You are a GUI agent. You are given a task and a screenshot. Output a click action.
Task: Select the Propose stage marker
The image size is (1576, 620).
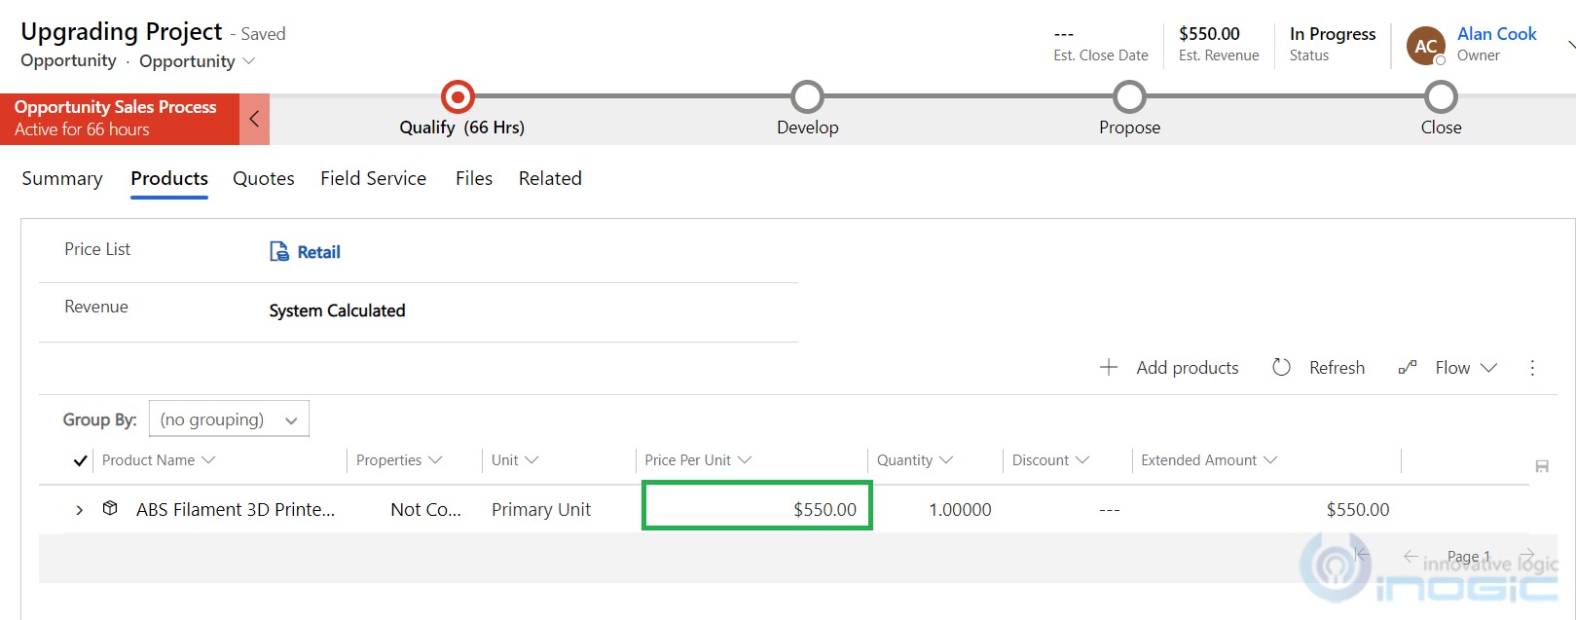click(1129, 97)
